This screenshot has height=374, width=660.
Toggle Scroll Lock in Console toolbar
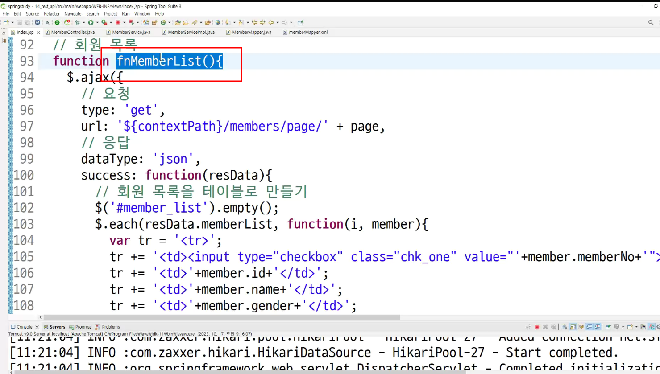pos(573,327)
